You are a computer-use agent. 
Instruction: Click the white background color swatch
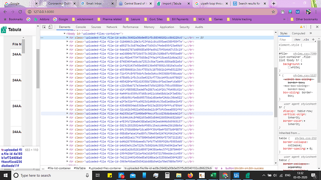(x=289, y=67)
